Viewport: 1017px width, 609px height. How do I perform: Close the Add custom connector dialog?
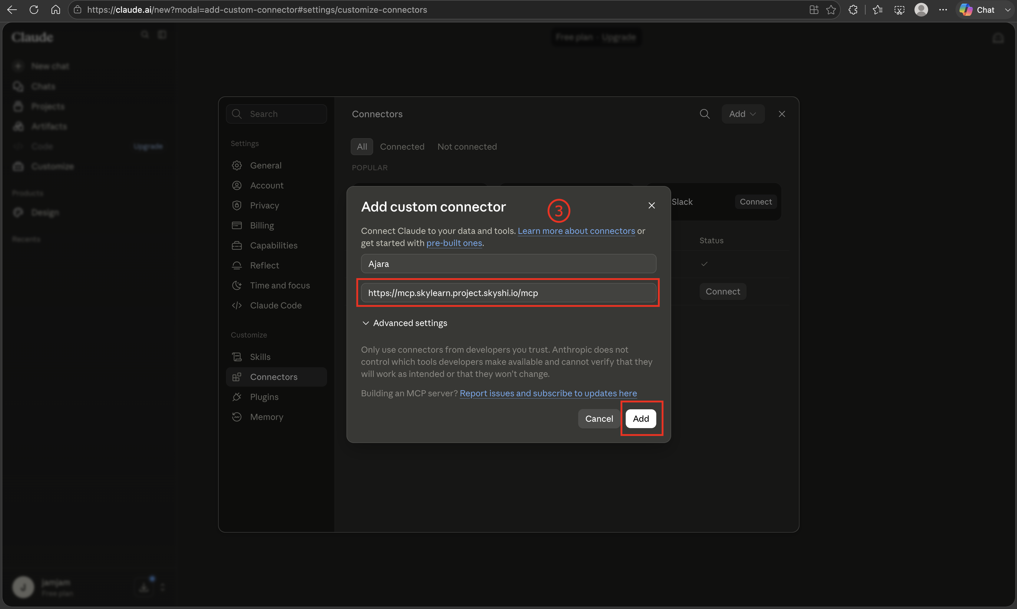tap(651, 205)
